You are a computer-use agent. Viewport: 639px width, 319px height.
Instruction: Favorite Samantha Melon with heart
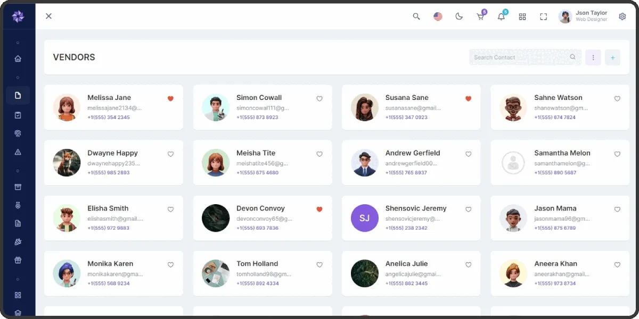pyautogui.click(x=617, y=154)
